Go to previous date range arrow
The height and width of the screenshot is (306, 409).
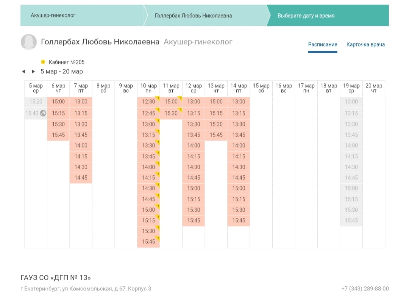[x=24, y=72]
